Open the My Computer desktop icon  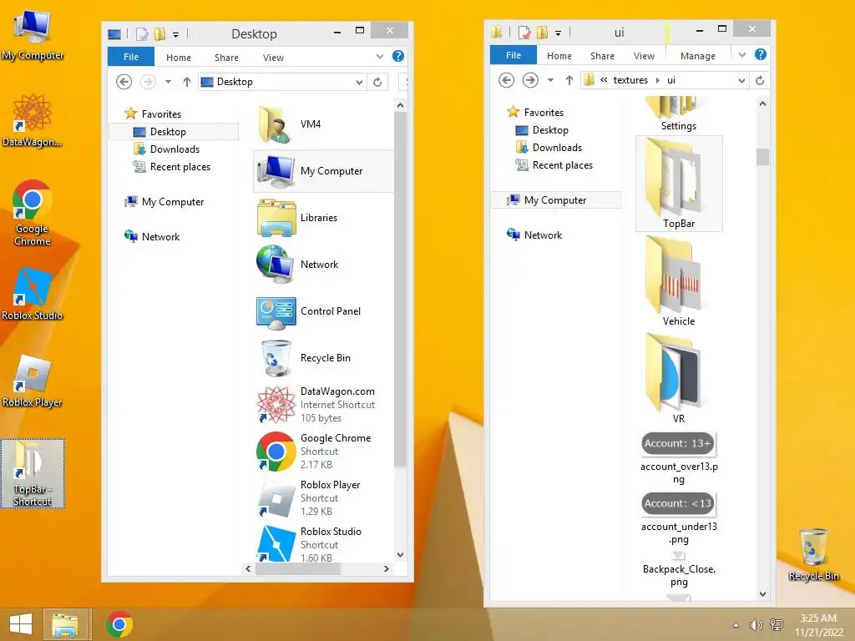(33, 34)
